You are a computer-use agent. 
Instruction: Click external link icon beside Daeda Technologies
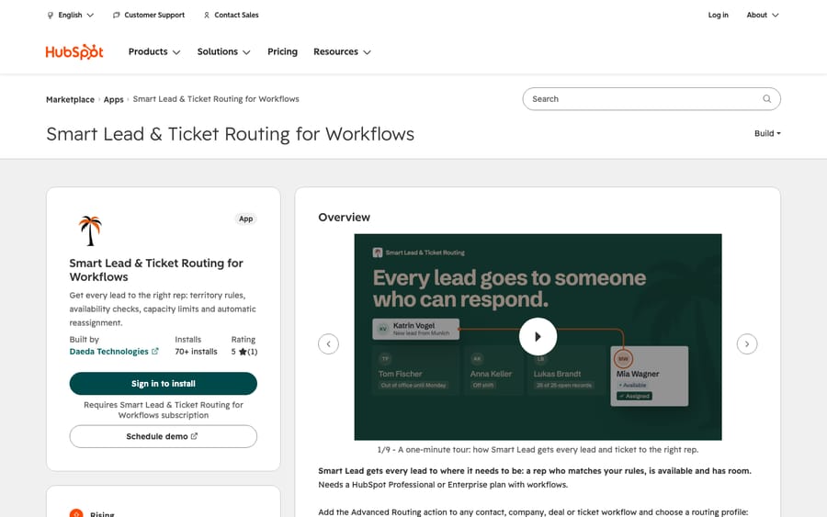click(x=155, y=351)
